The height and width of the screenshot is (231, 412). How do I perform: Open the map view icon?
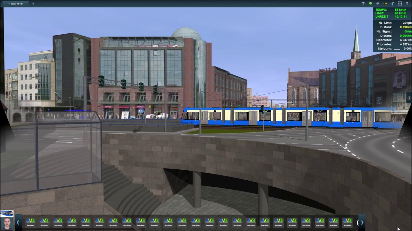coord(378,4)
